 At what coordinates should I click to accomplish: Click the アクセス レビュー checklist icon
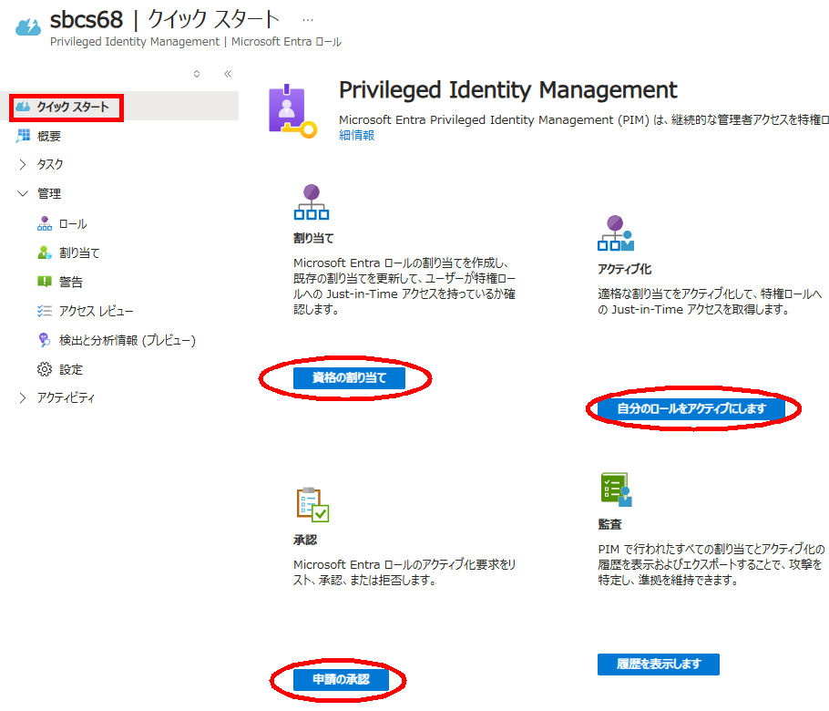click(45, 311)
